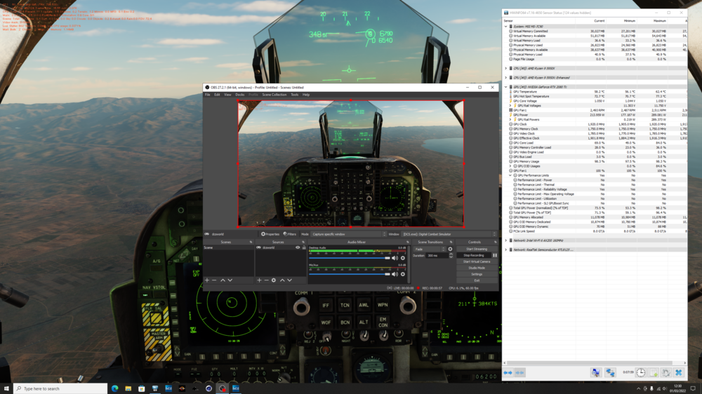This screenshot has height=394, width=702.
Task: Close HWiNFO sensors with blue X icon
Action: click(x=678, y=373)
